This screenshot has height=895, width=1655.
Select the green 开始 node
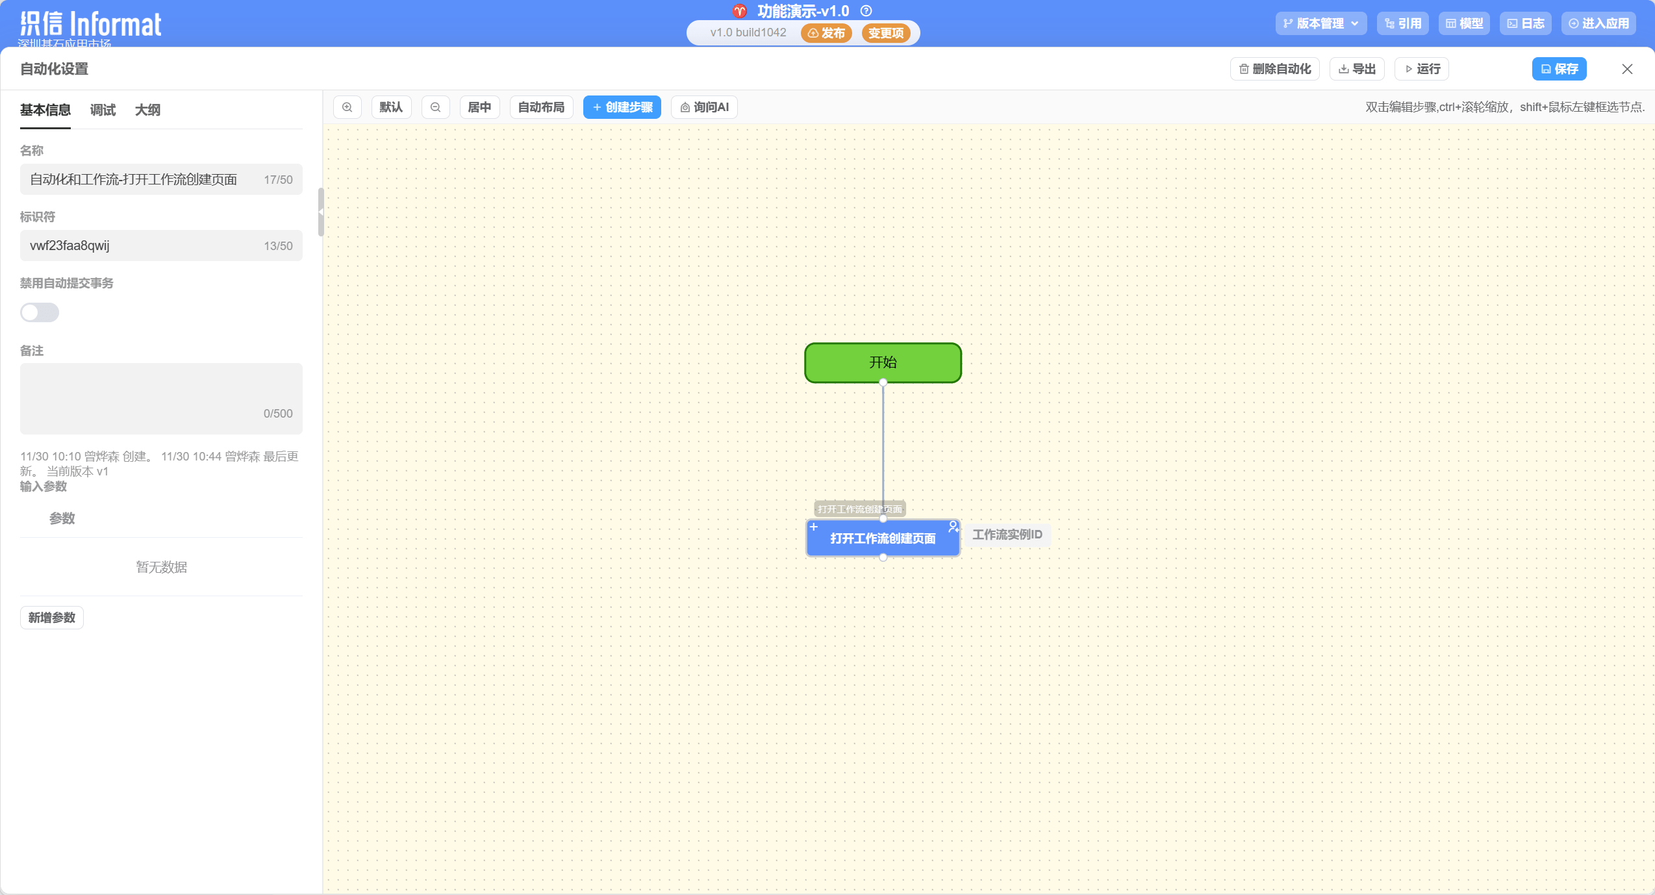tap(883, 362)
